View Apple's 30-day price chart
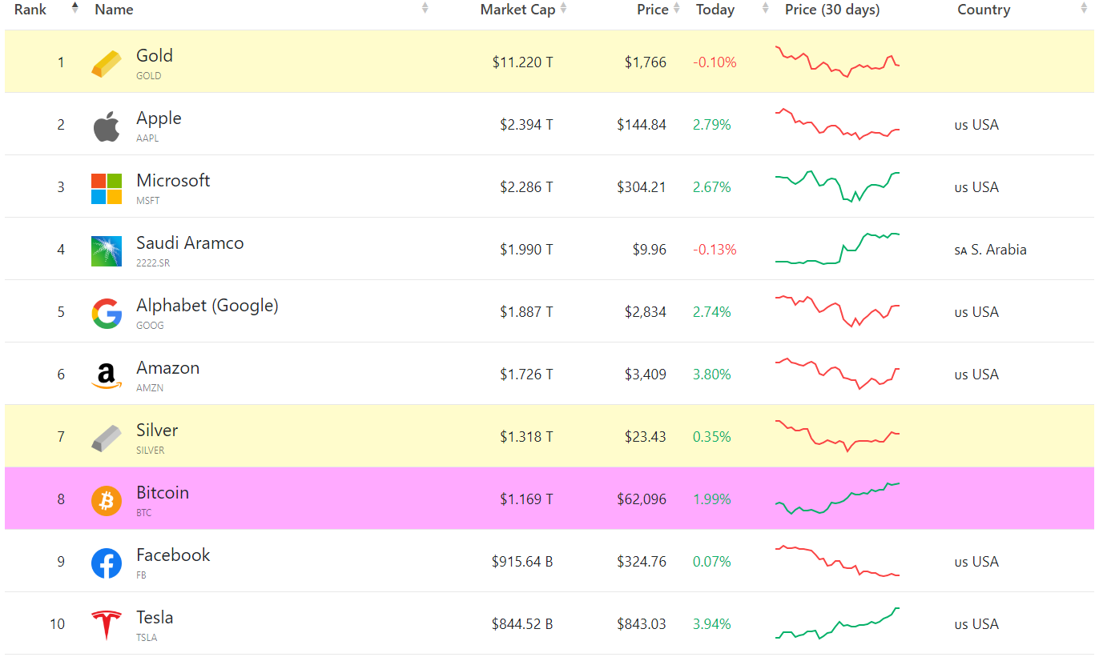Image resolution: width=1095 pixels, height=657 pixels. pos(837,124)
